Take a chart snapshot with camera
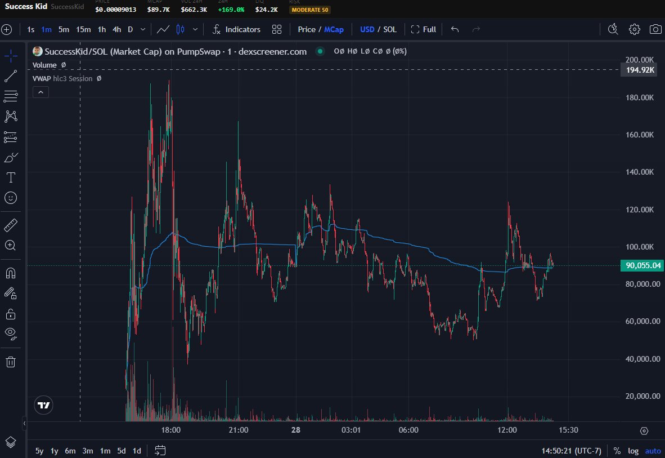The height and width of the screenshot is (458, 665). (x=655, y=29)
